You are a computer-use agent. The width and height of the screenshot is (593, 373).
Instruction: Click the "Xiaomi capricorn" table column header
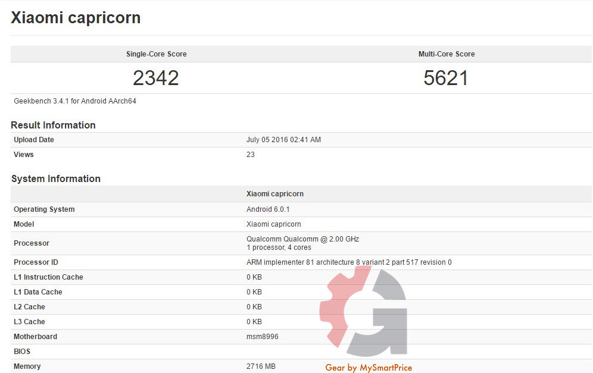pos(275,193)
